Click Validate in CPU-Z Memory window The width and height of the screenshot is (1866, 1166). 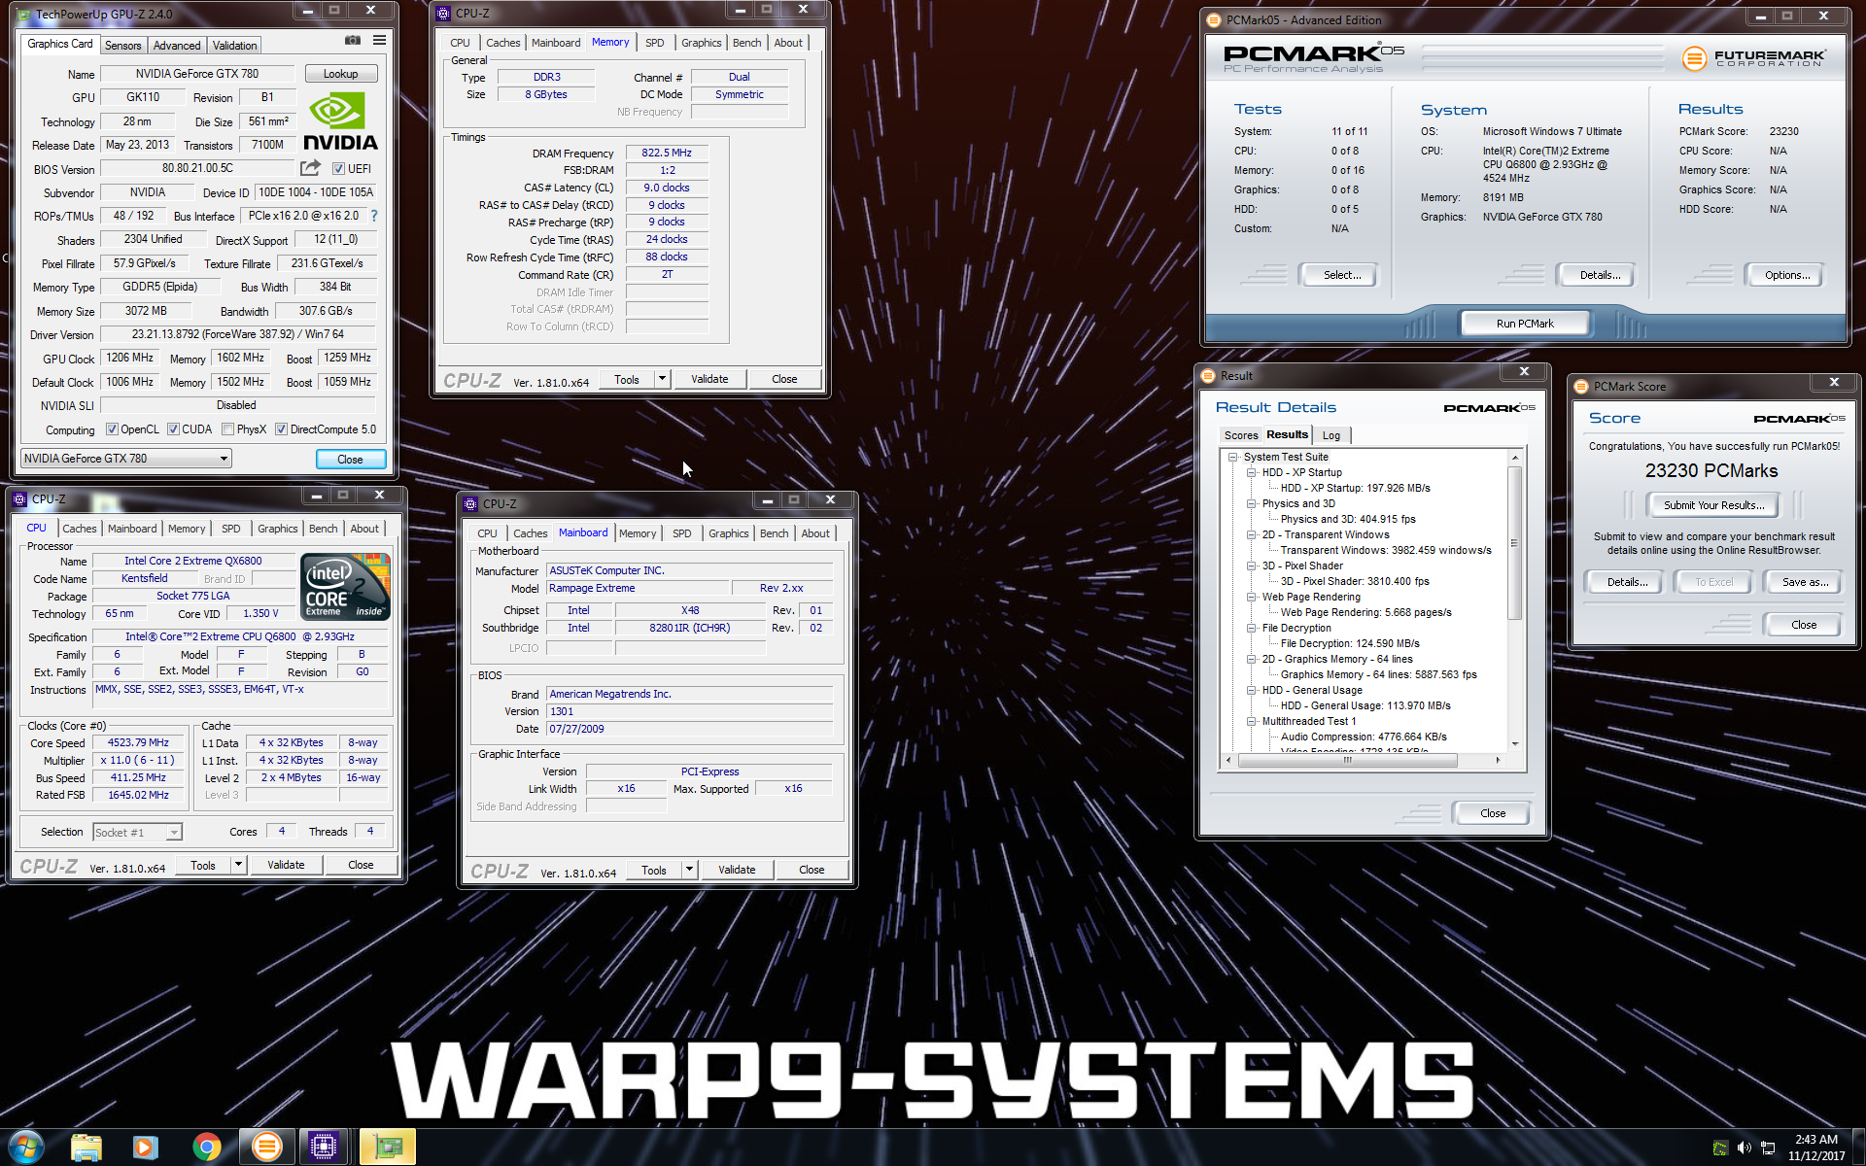709,379
